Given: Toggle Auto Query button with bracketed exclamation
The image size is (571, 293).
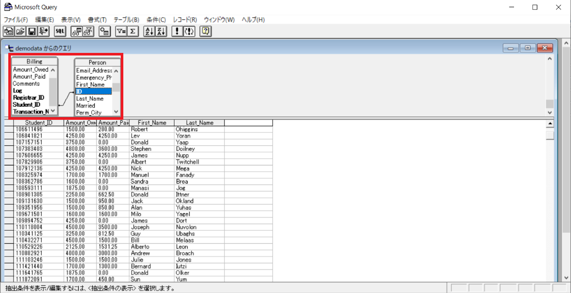Looking at the screenshot, I should coord(190,32).
